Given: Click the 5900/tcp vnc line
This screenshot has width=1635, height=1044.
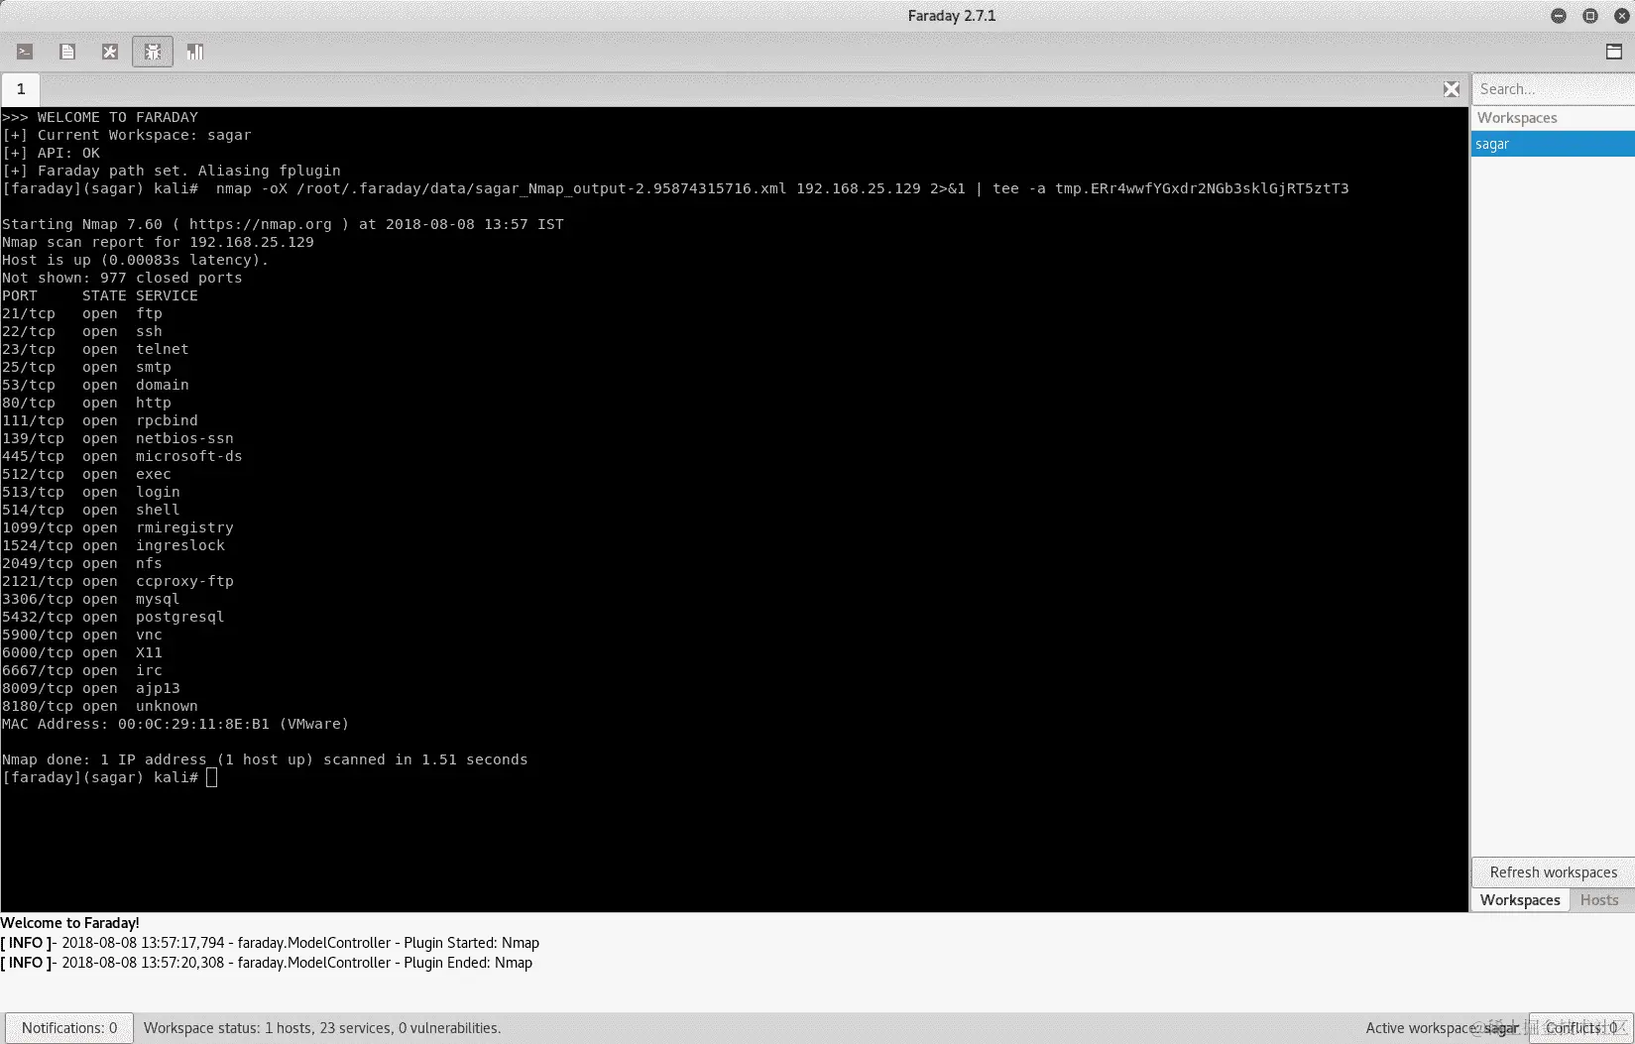Looking at the screenshot, I should click(81, 635).
